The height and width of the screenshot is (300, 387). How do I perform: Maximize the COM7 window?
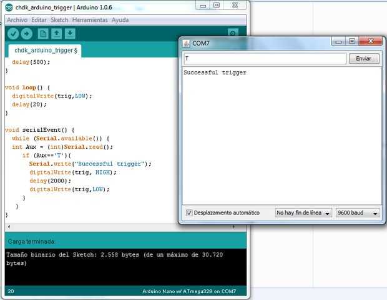(352, 41)
